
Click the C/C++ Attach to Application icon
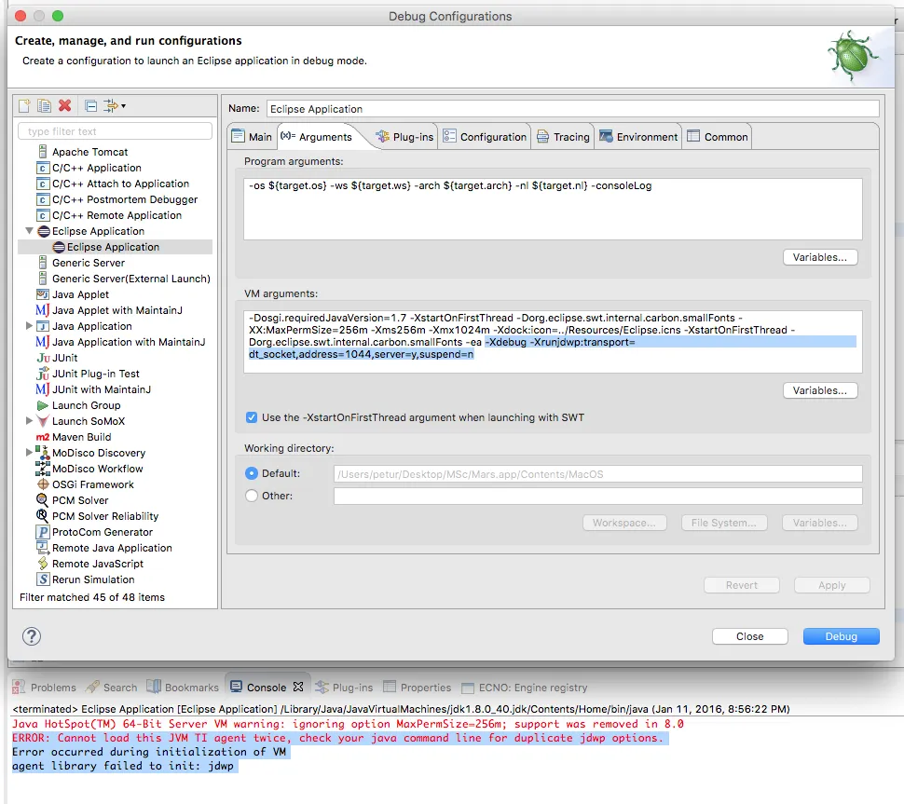coord(43,184)
